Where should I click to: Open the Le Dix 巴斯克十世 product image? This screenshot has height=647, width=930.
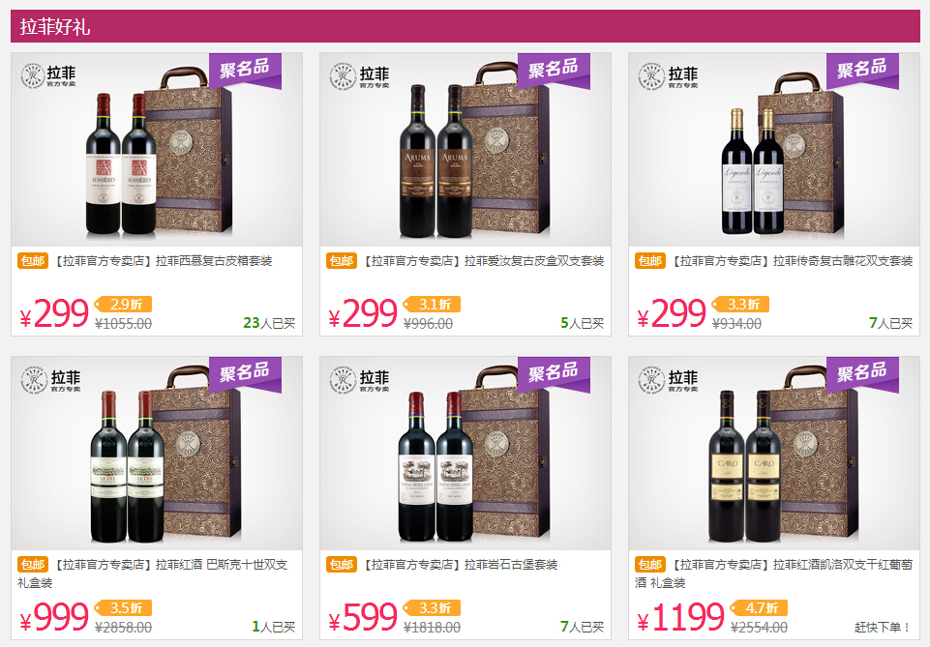point(157,454)
